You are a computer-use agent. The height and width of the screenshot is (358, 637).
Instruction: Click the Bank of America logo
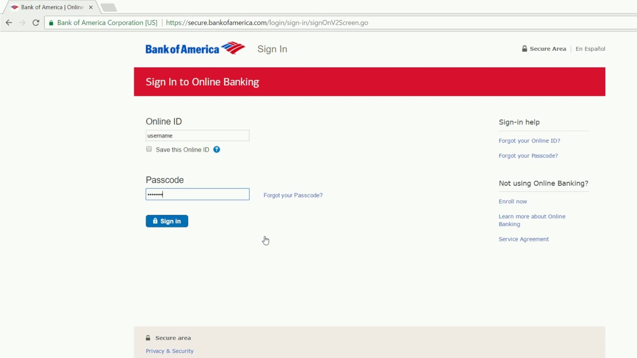[x=195, y=48]
